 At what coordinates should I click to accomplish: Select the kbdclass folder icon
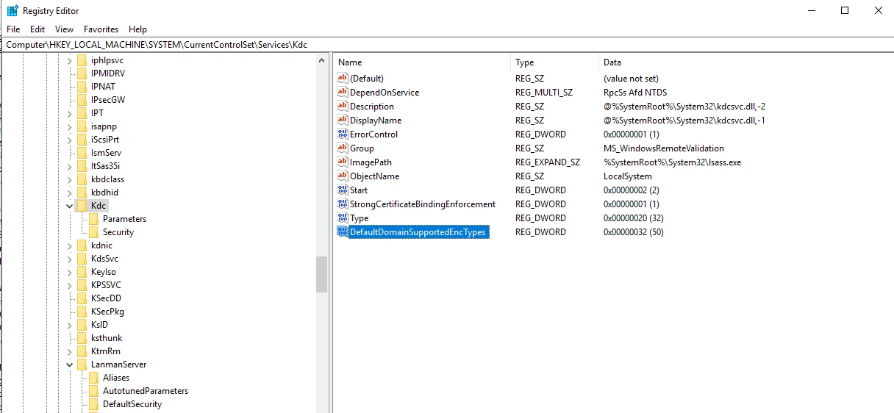click(82, 179)
